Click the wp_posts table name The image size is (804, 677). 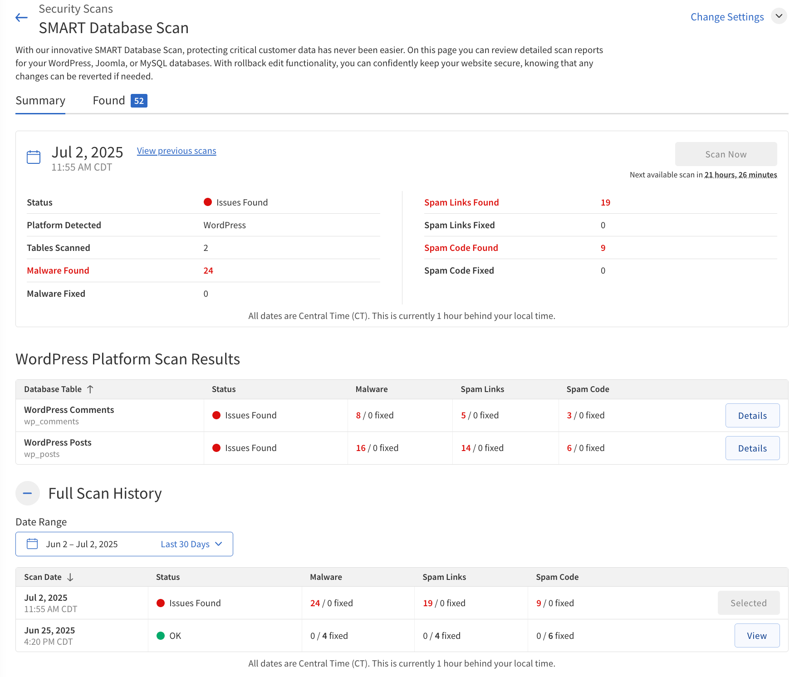42,454
